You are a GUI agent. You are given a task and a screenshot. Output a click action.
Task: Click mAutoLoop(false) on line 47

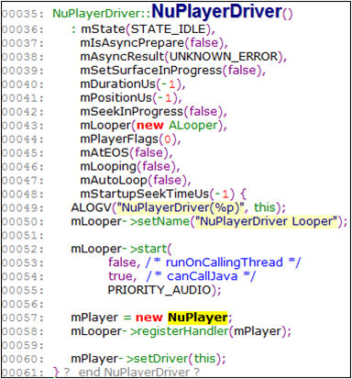pos(133,180)
